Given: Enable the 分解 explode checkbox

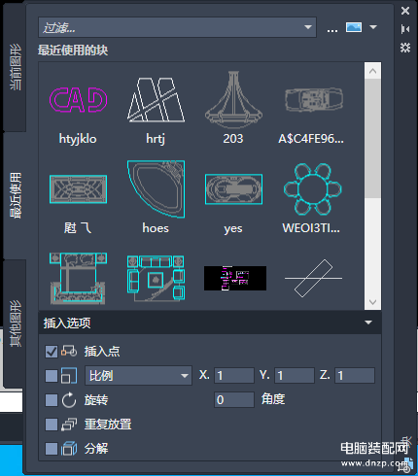Looking at the screenshot, I should point(52,449).
